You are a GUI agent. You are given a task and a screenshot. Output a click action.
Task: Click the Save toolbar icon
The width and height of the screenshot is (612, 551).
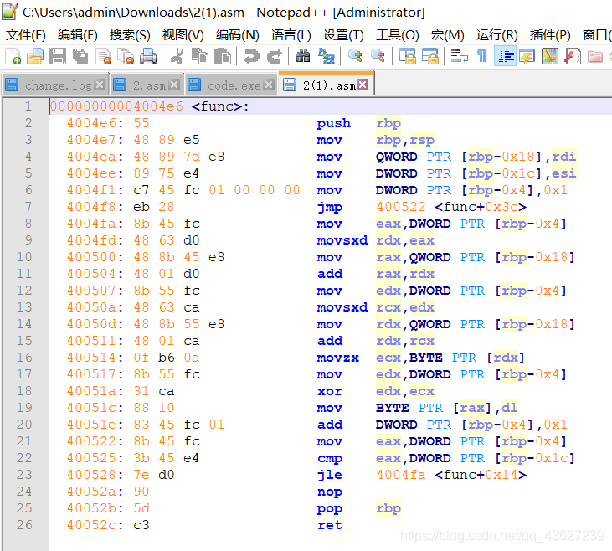point(58,56)
